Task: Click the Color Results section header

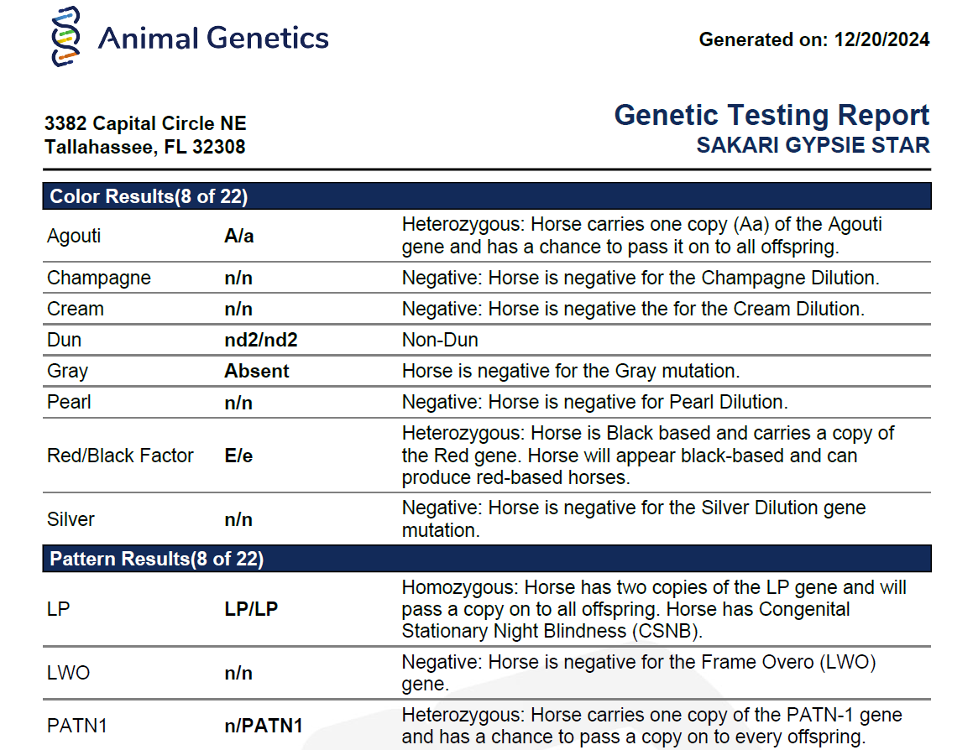Action: click(149, 196)
